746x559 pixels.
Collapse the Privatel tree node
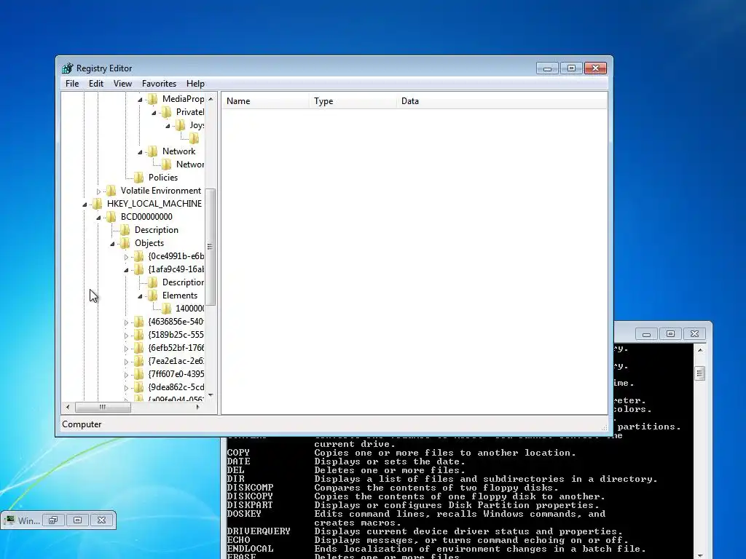tap(154, 113)
